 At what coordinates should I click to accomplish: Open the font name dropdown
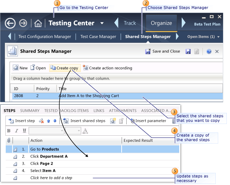click(x=47, y=131)
